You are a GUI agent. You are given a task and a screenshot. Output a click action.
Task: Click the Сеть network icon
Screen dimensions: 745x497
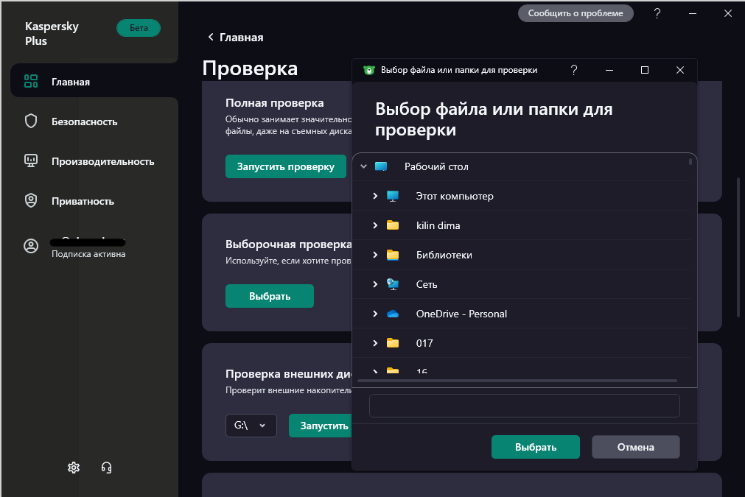point(393,284)
